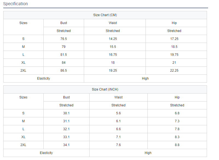
Task: Select the 8.8 inch hip cell
Action: point(177,145)
